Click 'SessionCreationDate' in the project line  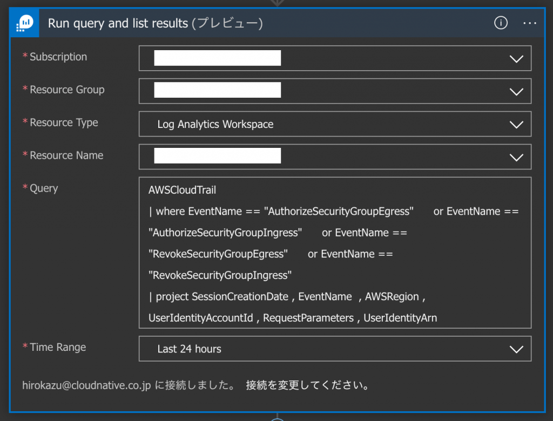point(240,296)
